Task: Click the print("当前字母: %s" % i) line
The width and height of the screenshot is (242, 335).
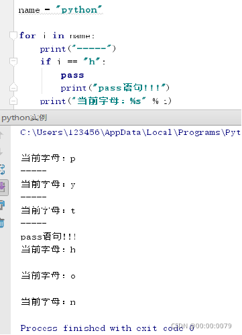Action: (x=105, y=101)
